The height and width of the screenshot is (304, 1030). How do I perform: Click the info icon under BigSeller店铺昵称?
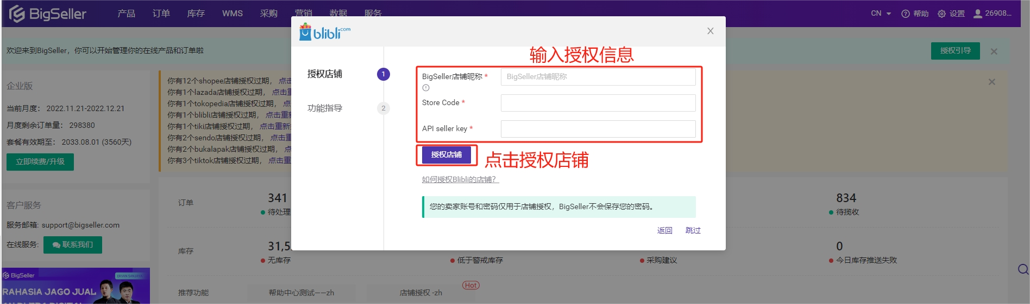click(426, 88)
